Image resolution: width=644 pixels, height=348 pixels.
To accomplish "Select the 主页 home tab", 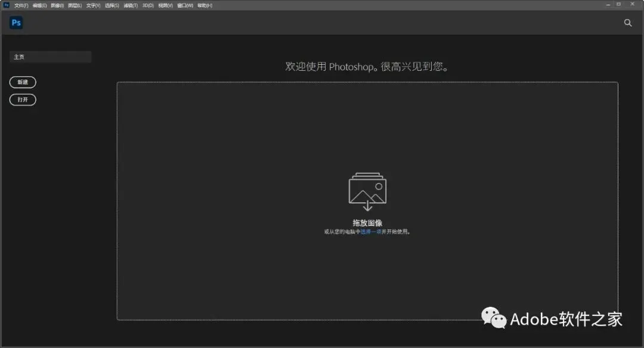I will coord(50,57).
